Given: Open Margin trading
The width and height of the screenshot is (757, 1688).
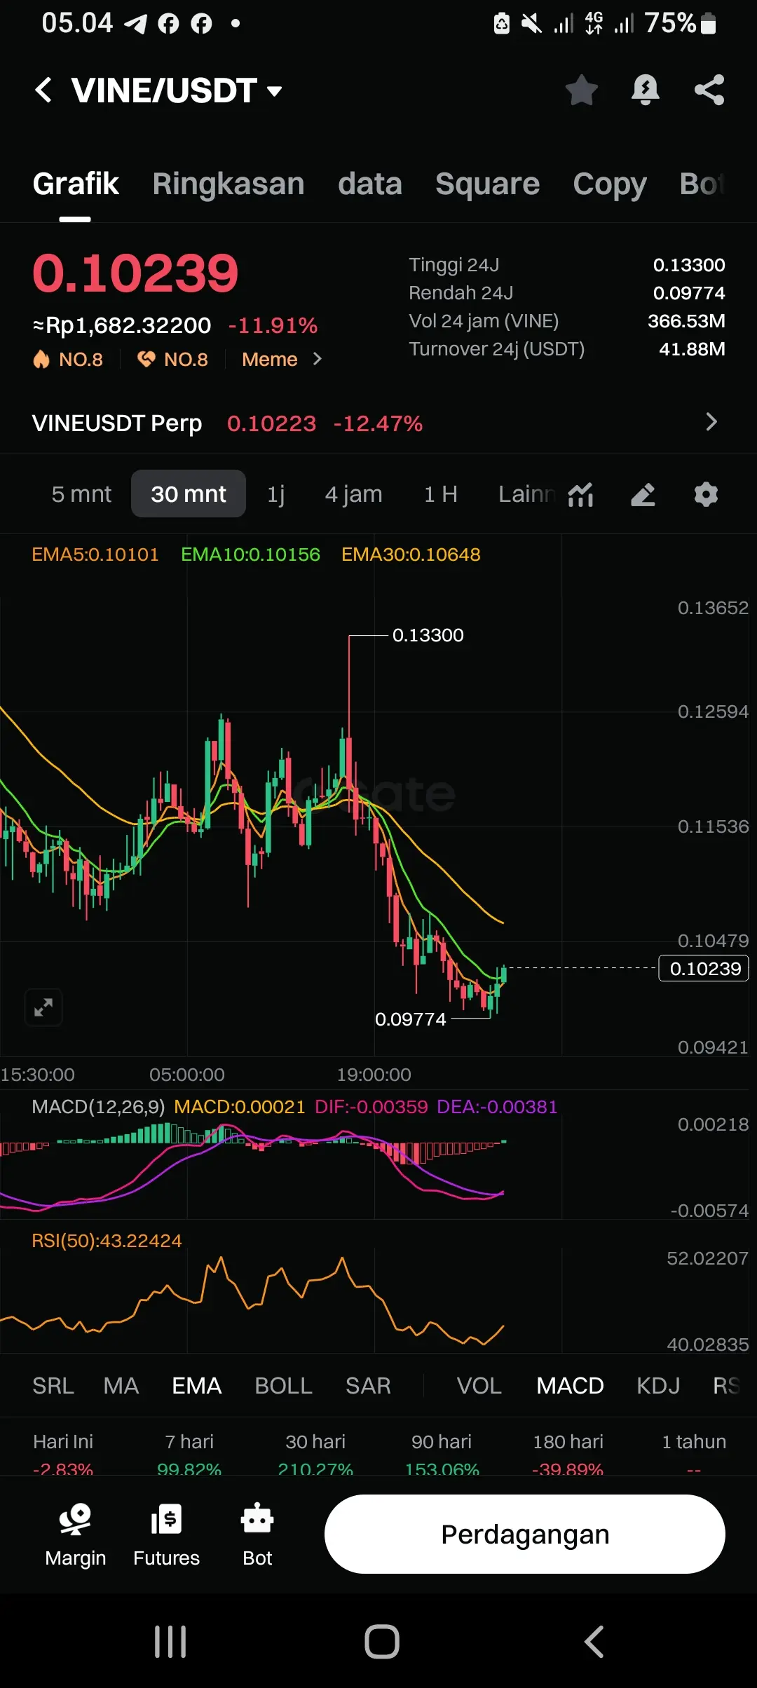Looking at the screenshot, I should (x=75, y=1535).
